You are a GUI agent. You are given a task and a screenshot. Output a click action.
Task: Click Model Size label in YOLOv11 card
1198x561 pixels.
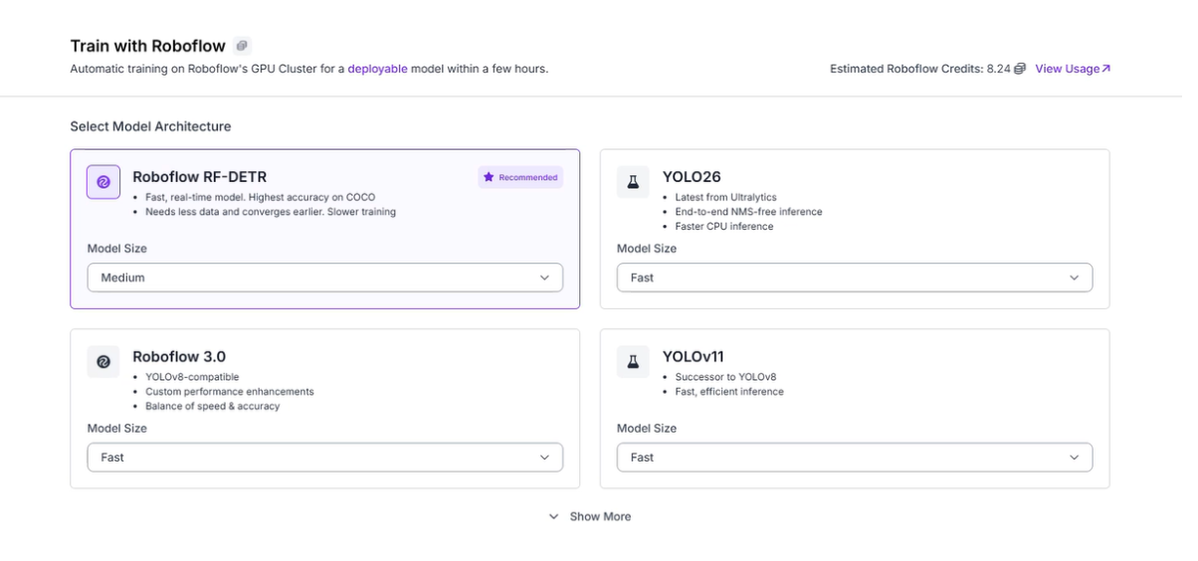click(x=647, y=429)
